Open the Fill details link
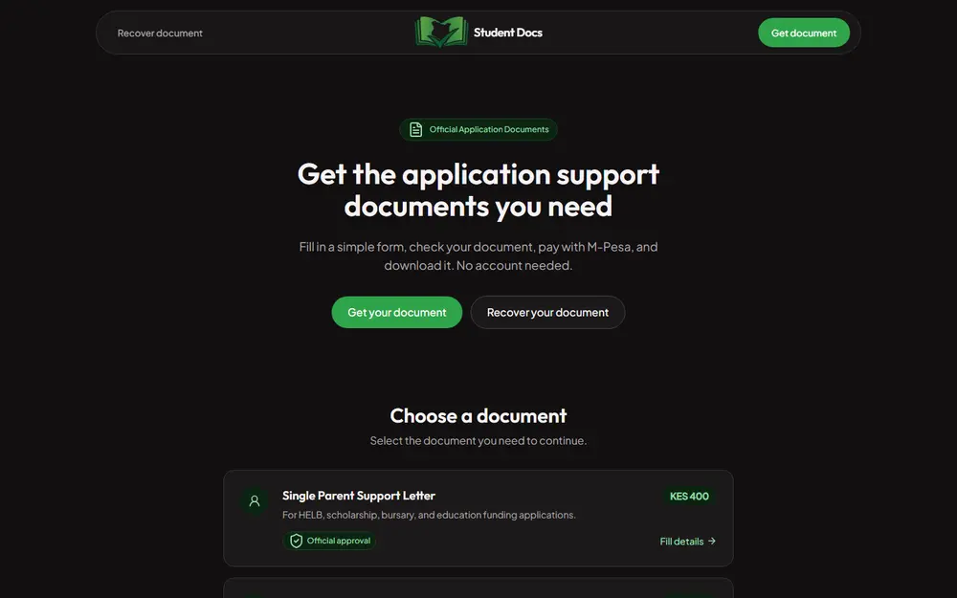Image resolution: width=957 pixels, height=598 pixels. tap(687, 542)
